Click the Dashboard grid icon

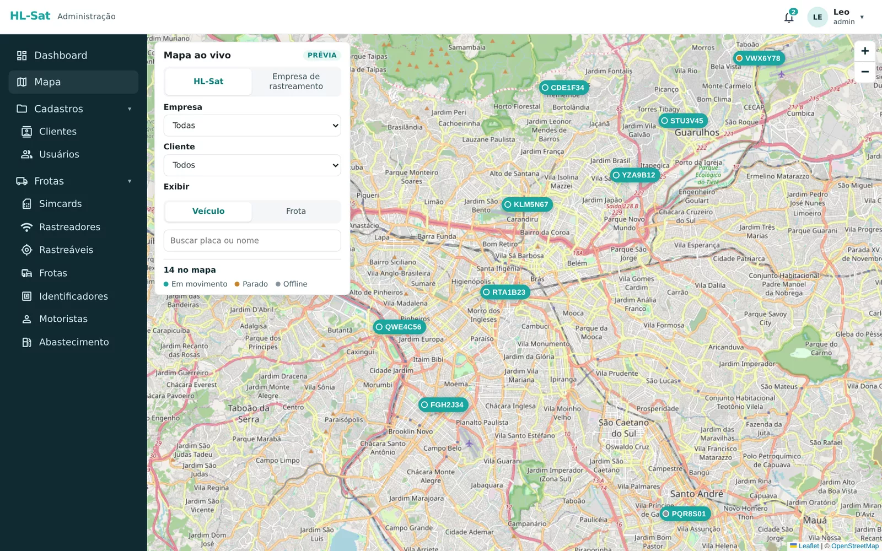point(22,56)
